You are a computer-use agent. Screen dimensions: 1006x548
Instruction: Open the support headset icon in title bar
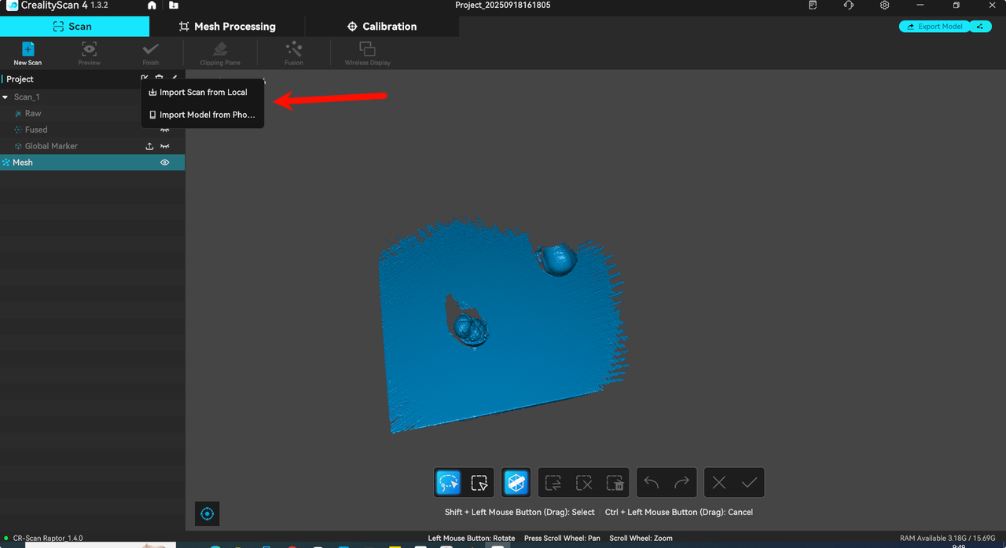849,5
